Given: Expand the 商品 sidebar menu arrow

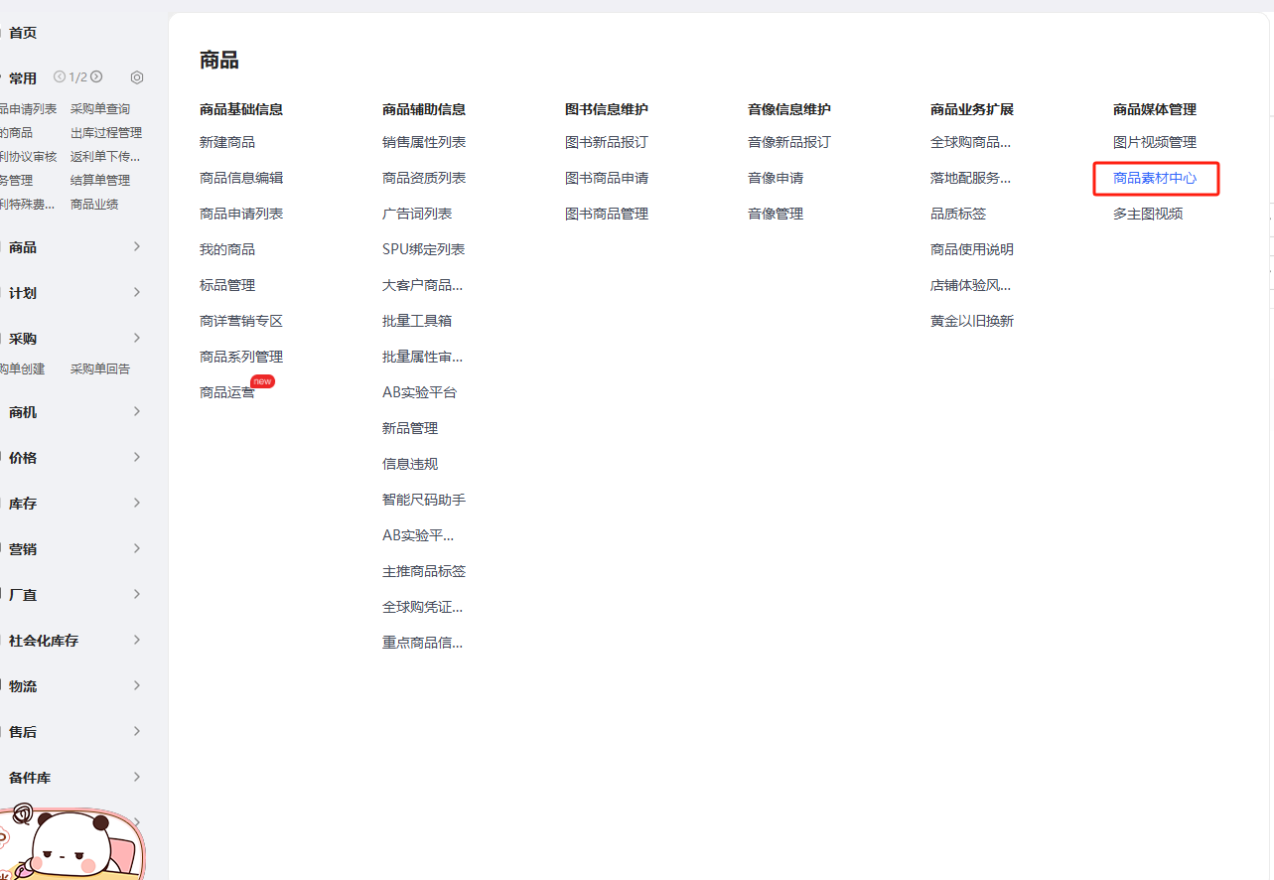Looking at the screenshot, I should point(137,246).
